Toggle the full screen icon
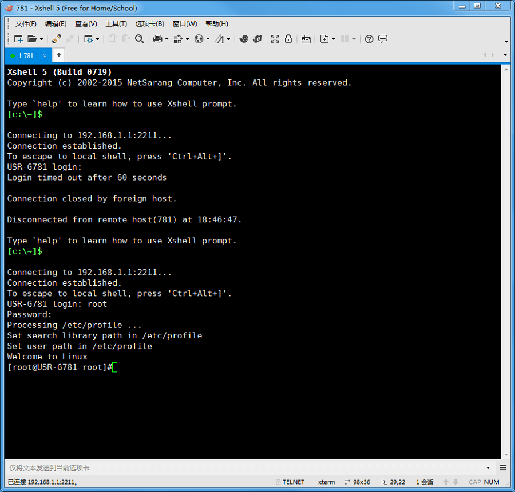The width and height of the screenshot is (515, 492). tap(275, 39)
